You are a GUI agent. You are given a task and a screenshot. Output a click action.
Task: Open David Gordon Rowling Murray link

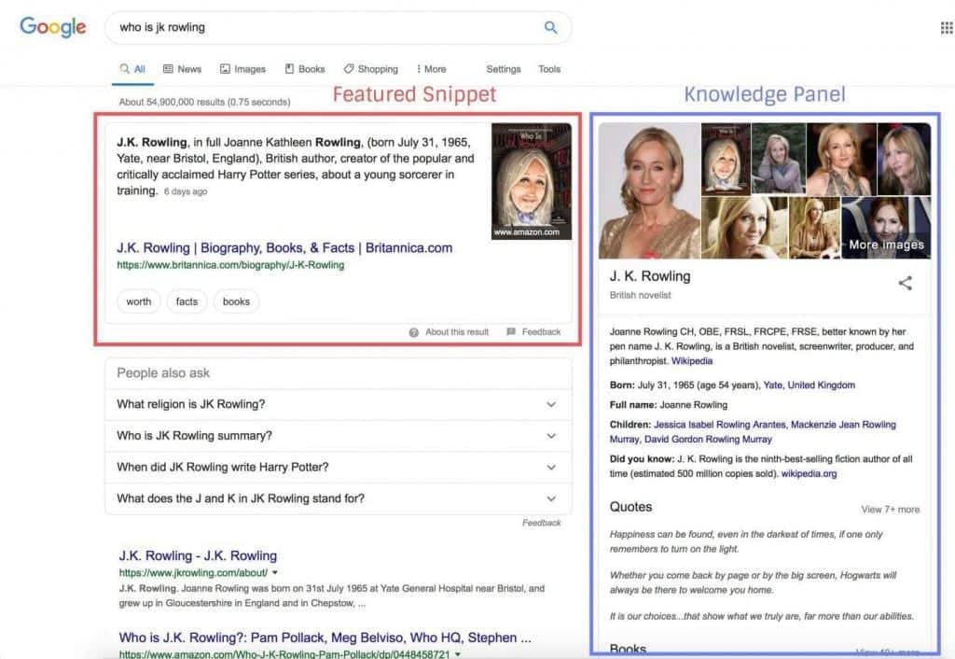click(x=708, y=439)
